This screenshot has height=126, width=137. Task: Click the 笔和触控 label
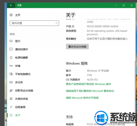[x=71, y=39]
